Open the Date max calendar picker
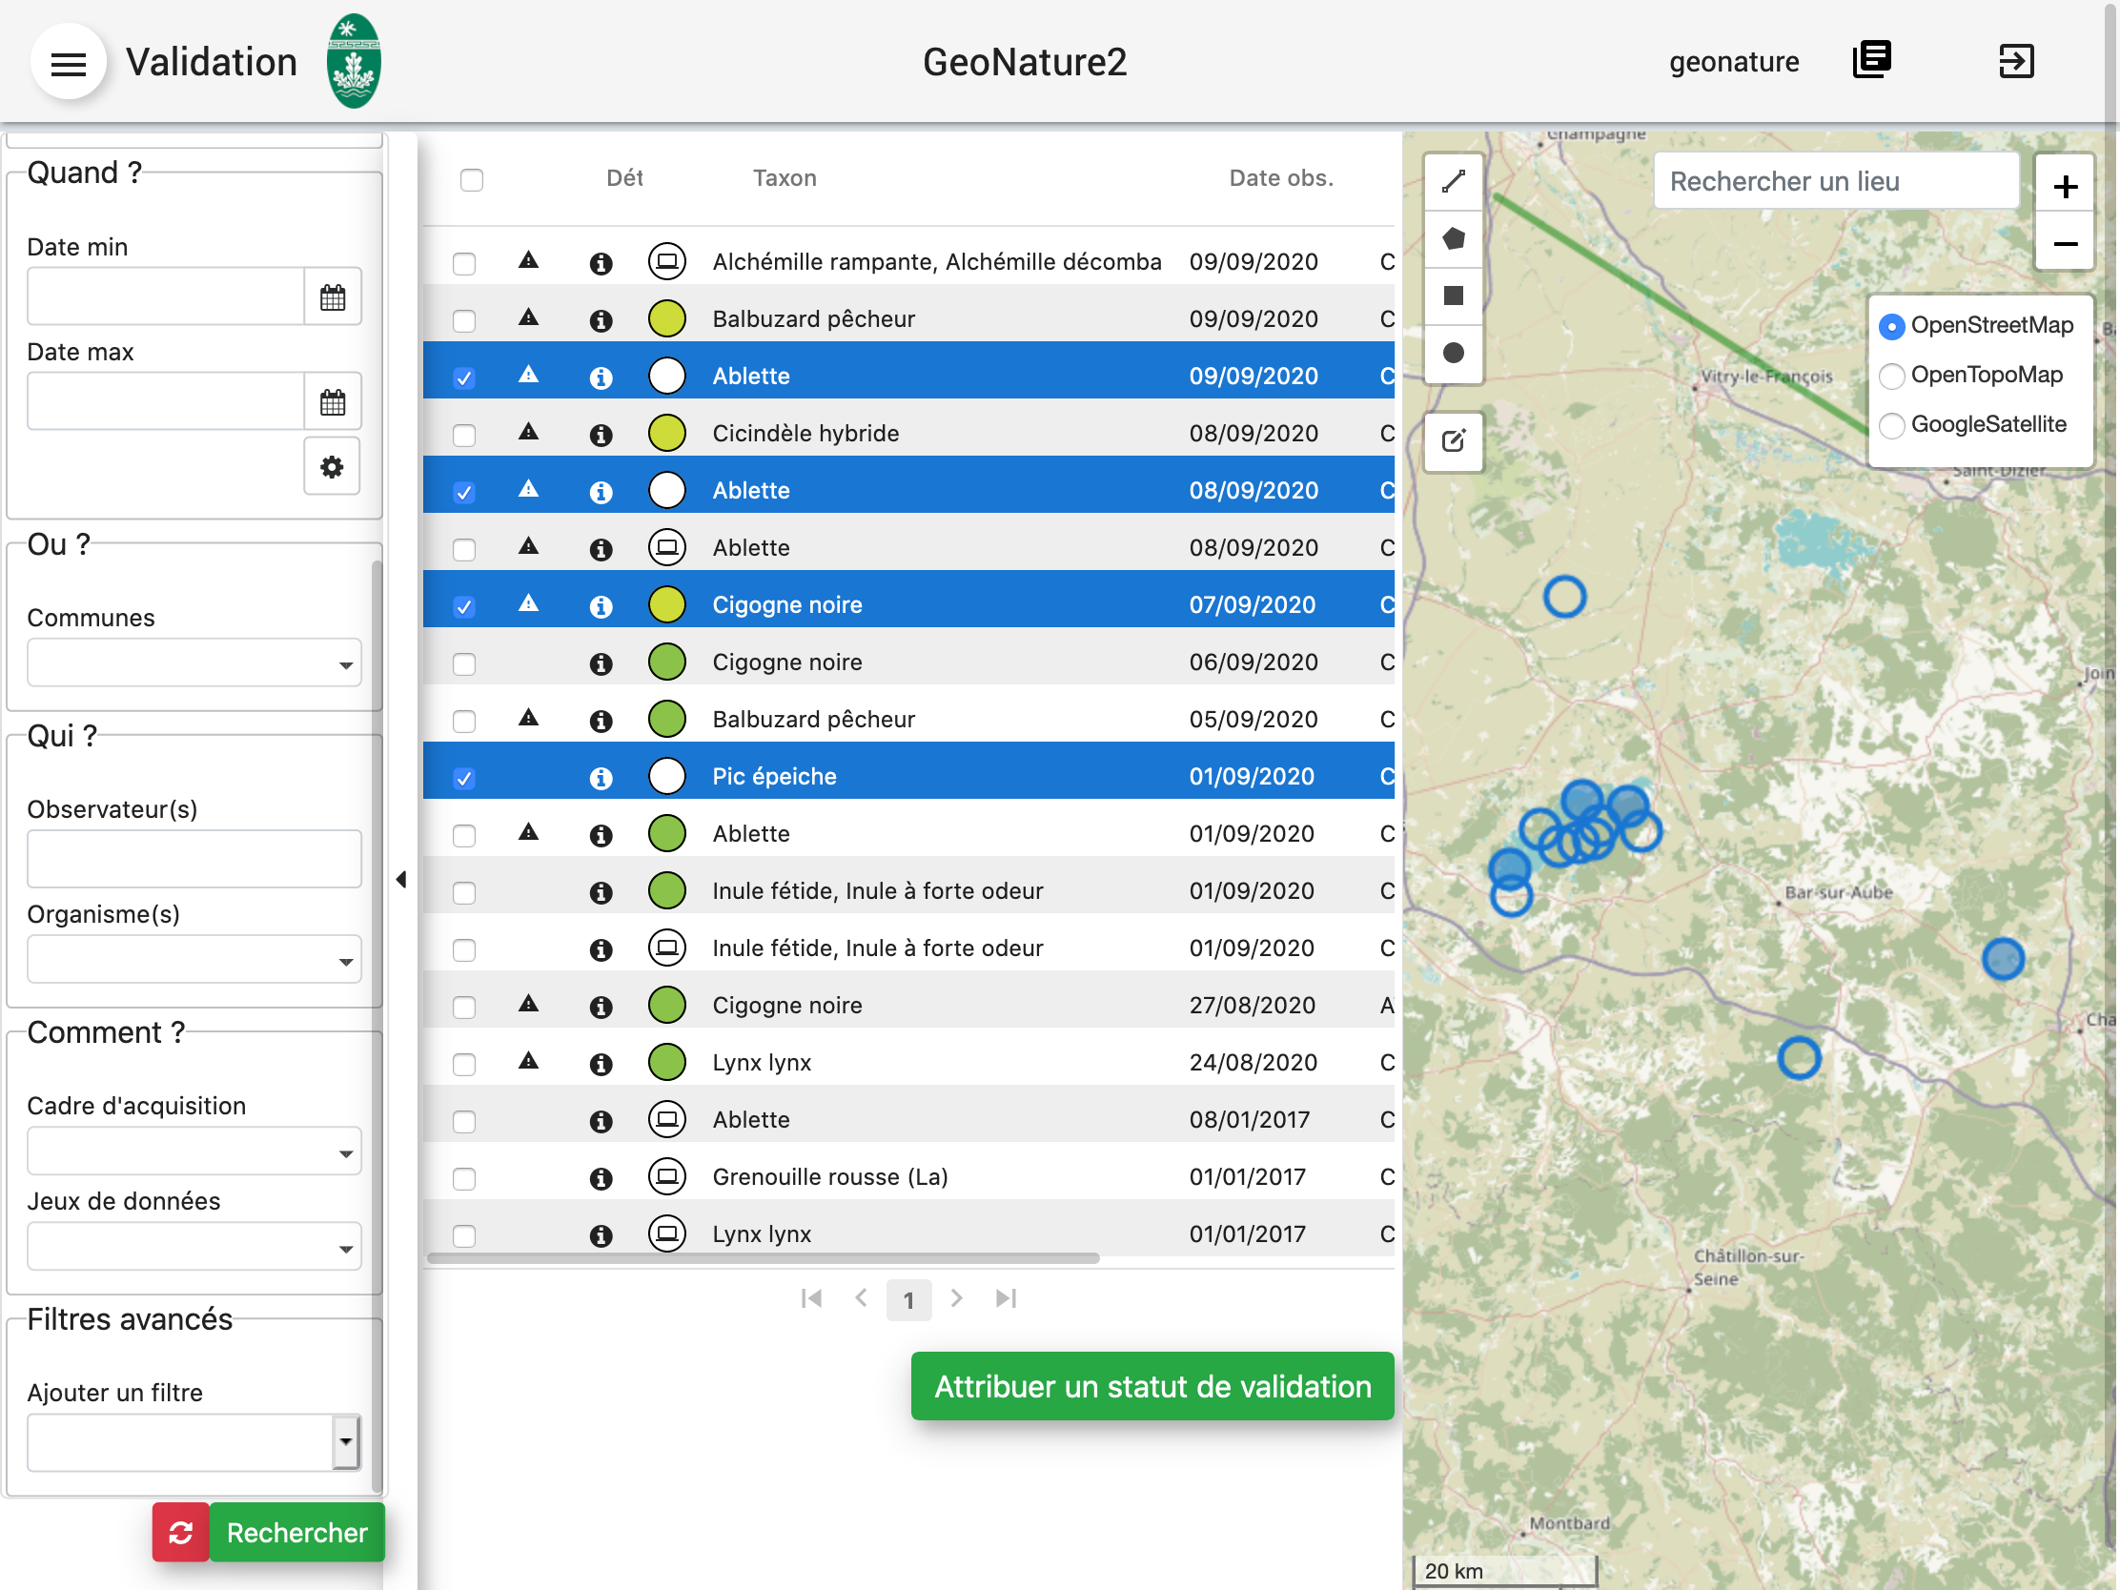Screen dimensions: 2120x1590 click(x=333, y=401)
